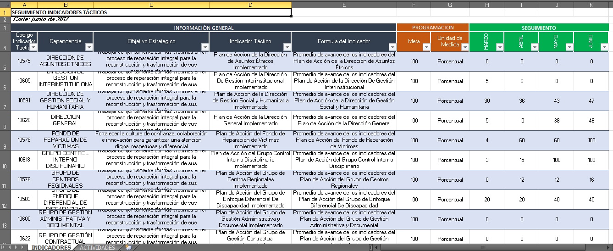The width and height of the screenshot is (613, 251).
Task: Open the Unidad de Medida filter dropdown
Action: coord(465,47)
